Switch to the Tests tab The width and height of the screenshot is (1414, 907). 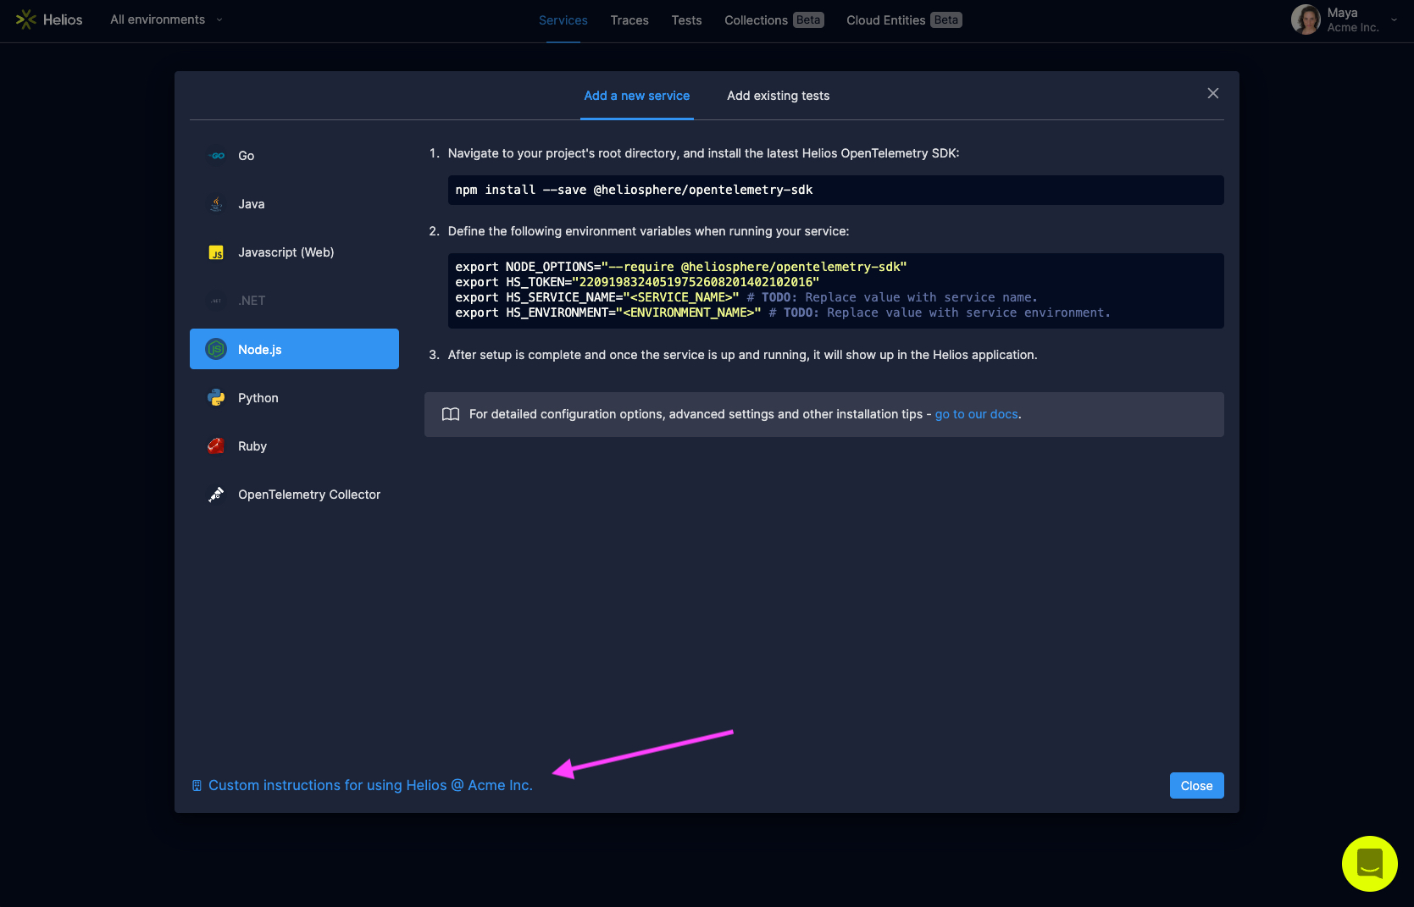[x=687, y=20]
